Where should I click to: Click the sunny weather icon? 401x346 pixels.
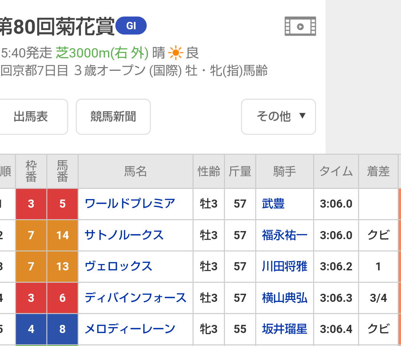pyautogui.click(x=175, y=53)
